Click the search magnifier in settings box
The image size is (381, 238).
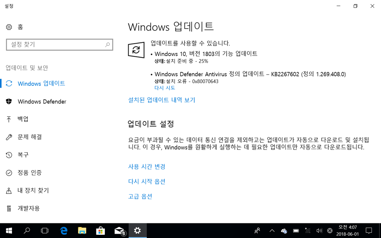tap(108, 44)
